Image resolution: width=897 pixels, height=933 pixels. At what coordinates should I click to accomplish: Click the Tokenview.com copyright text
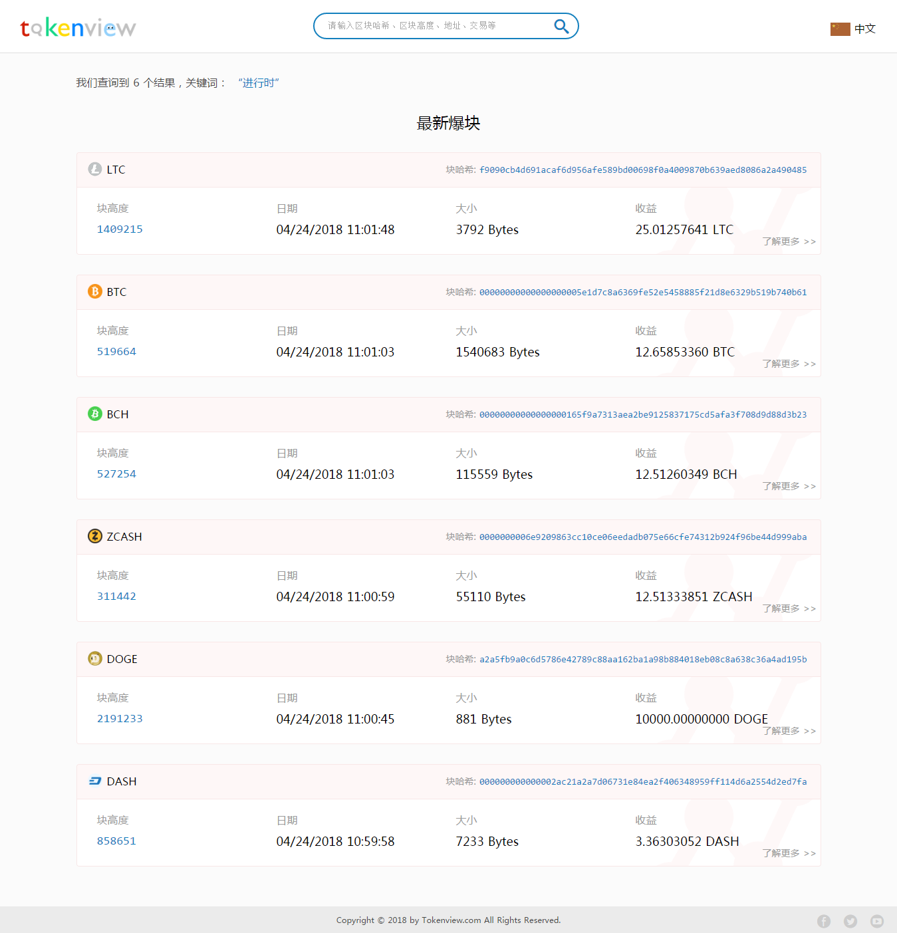448,920
